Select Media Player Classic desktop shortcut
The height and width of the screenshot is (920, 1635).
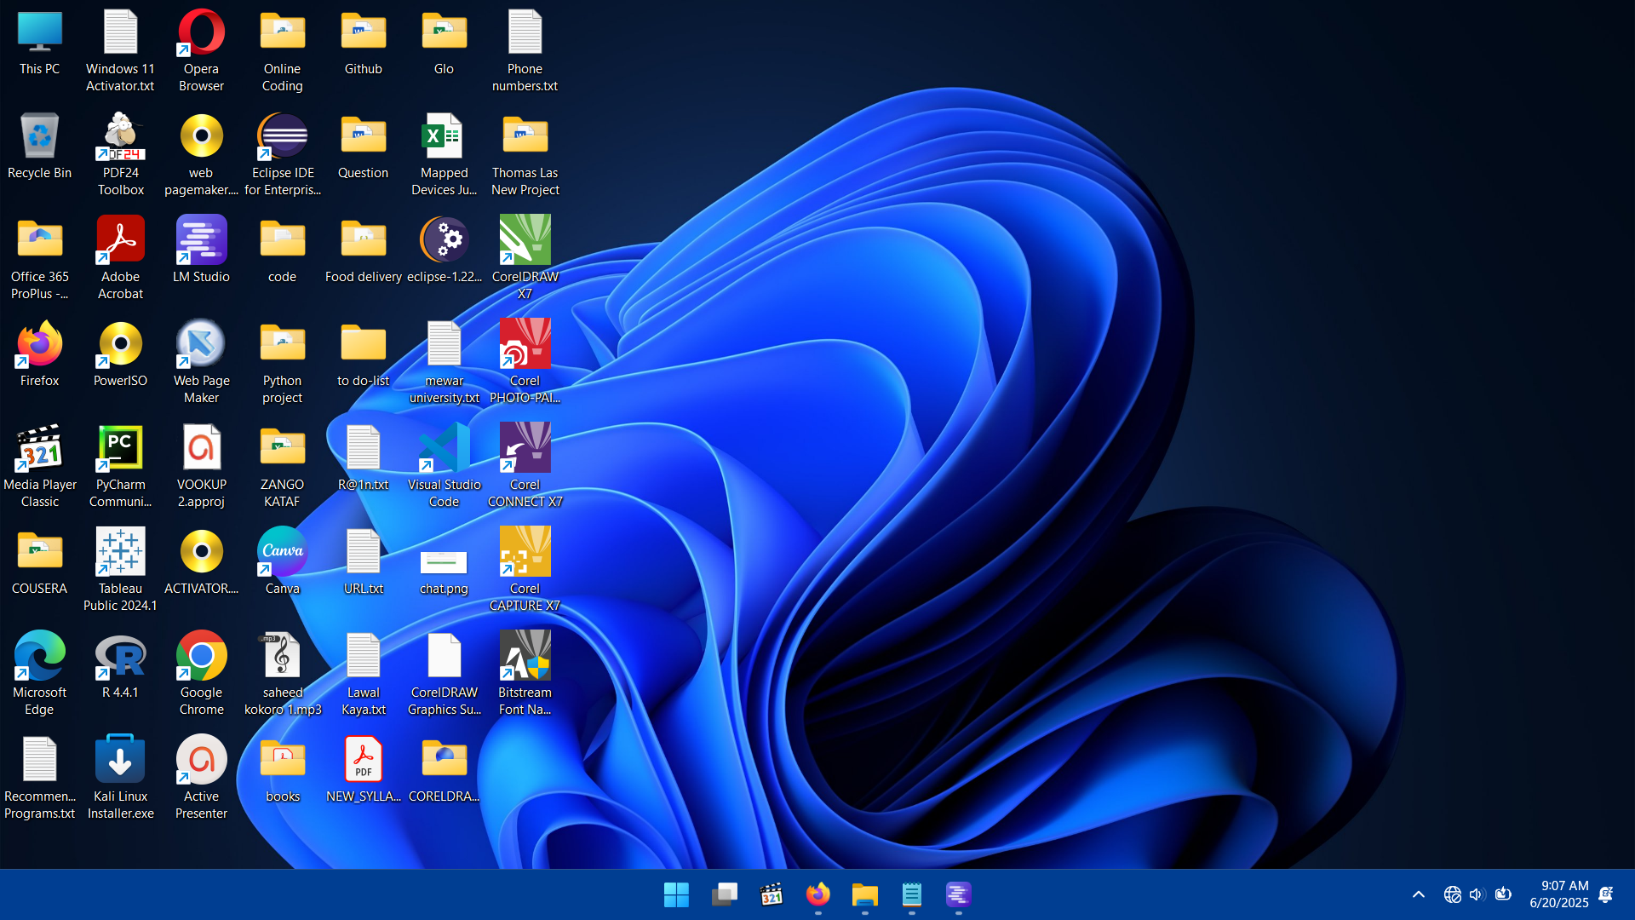(40, 467)
